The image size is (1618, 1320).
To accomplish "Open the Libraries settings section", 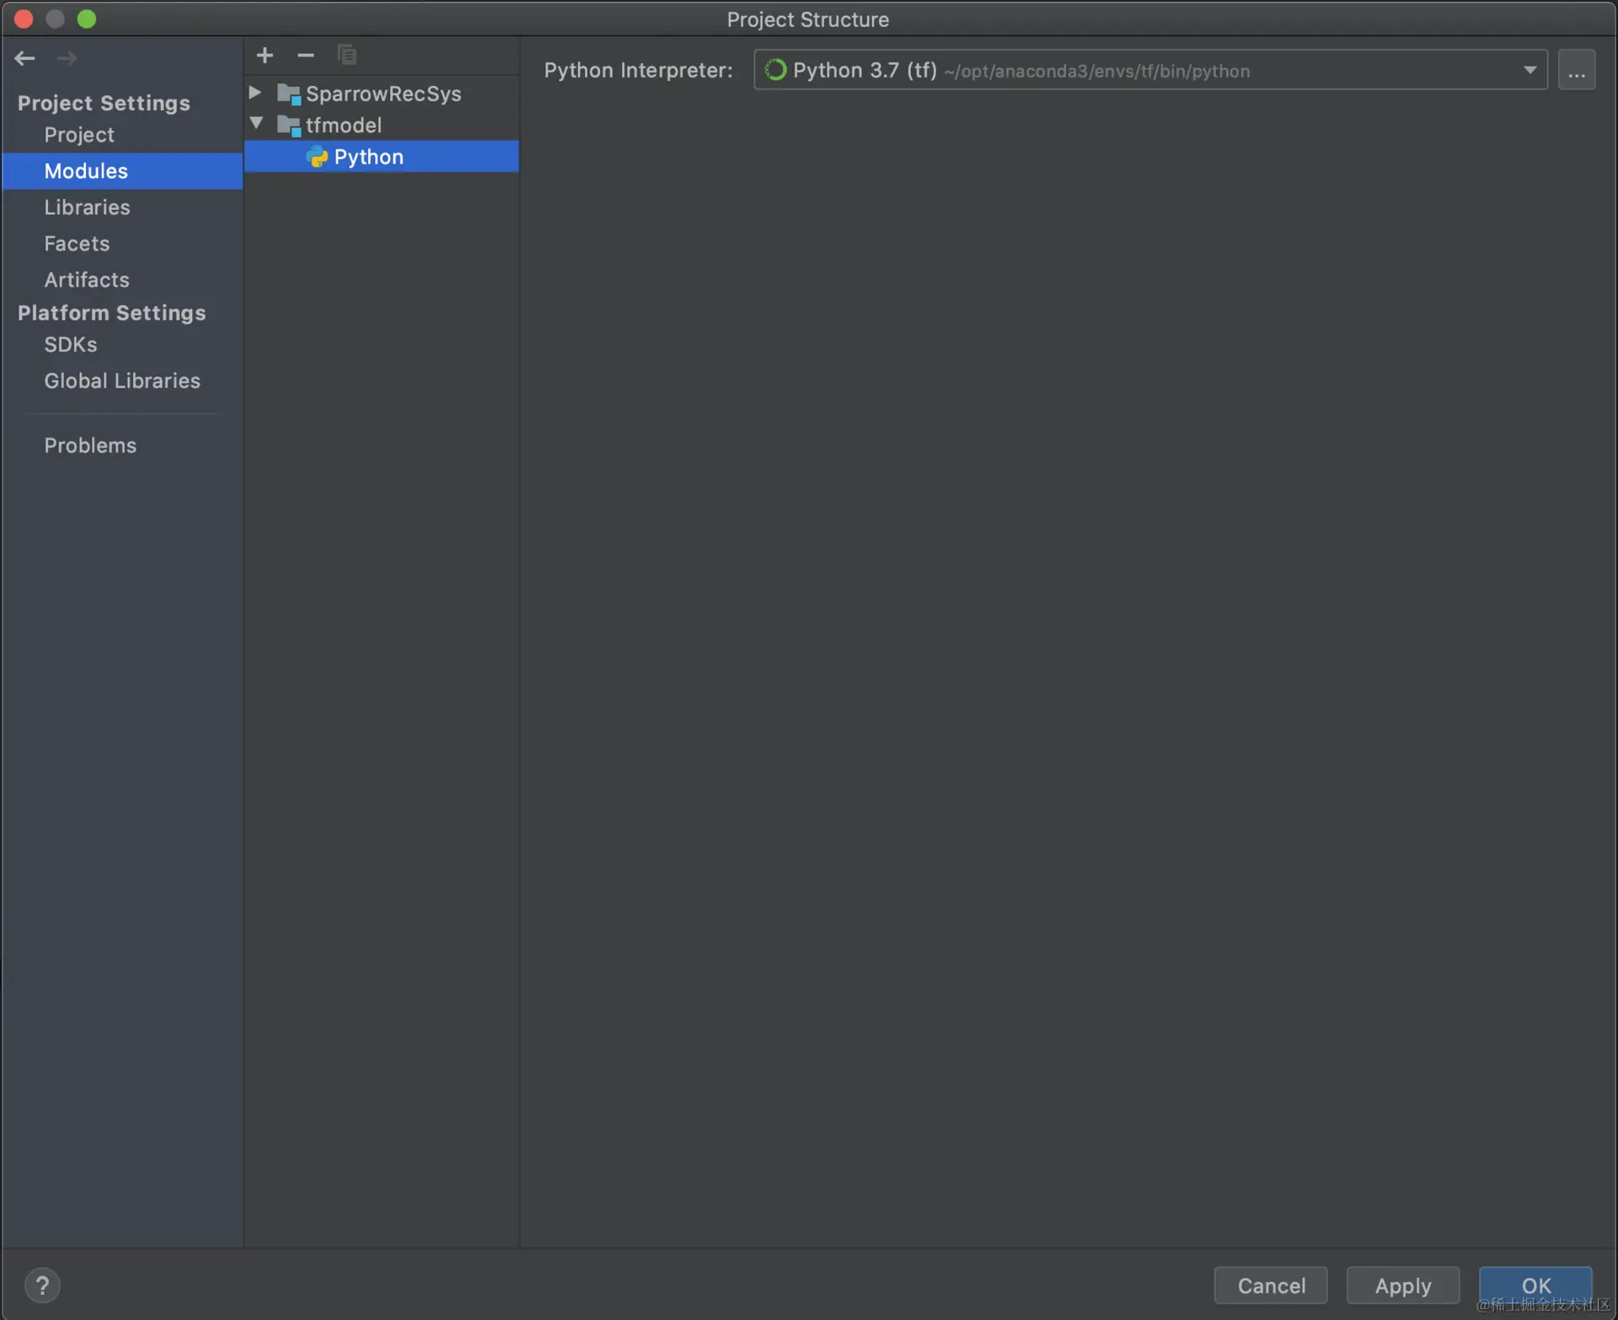I will (x=87, y=207).
